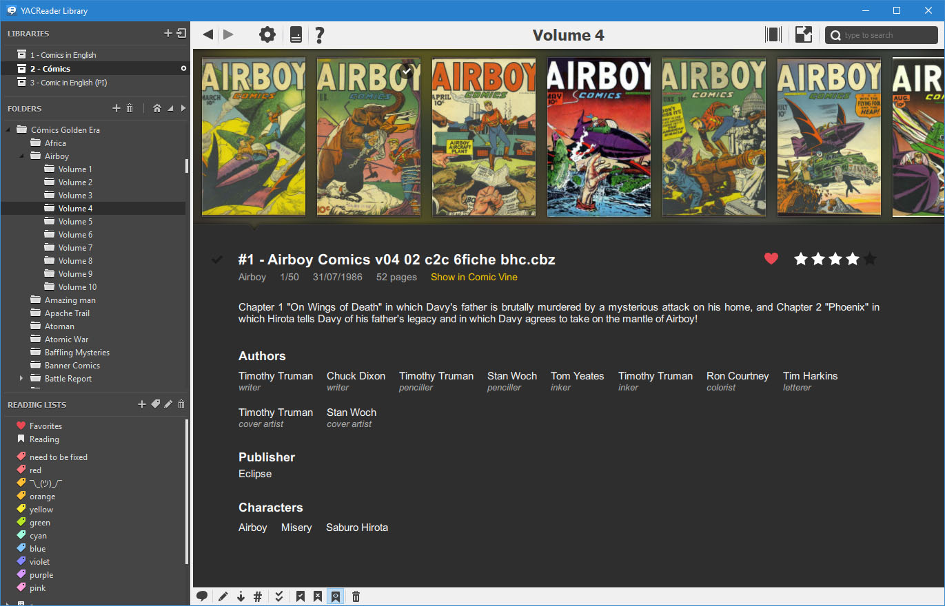Set rating to five stars
Viewport: 945px width, 606px height.
[x=870, y=259]
